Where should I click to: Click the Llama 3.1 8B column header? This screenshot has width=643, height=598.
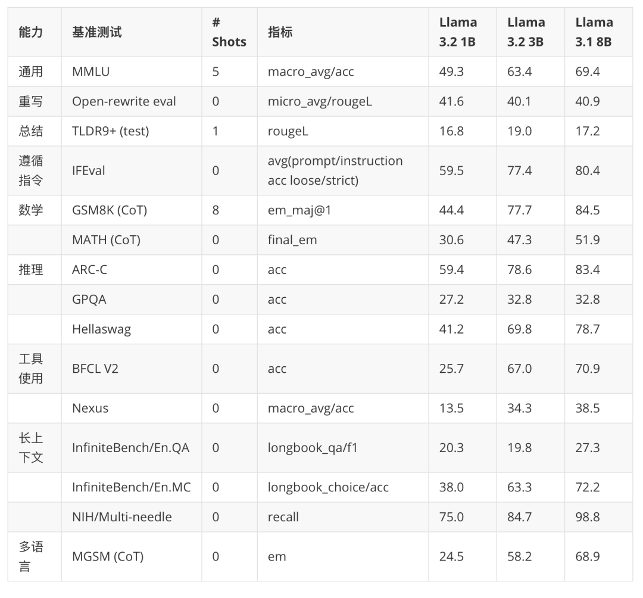coord(594,31)
